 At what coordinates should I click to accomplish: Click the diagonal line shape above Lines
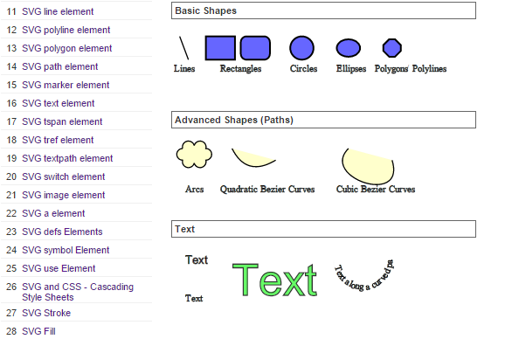pyautogui.click(x=183, y=48)
